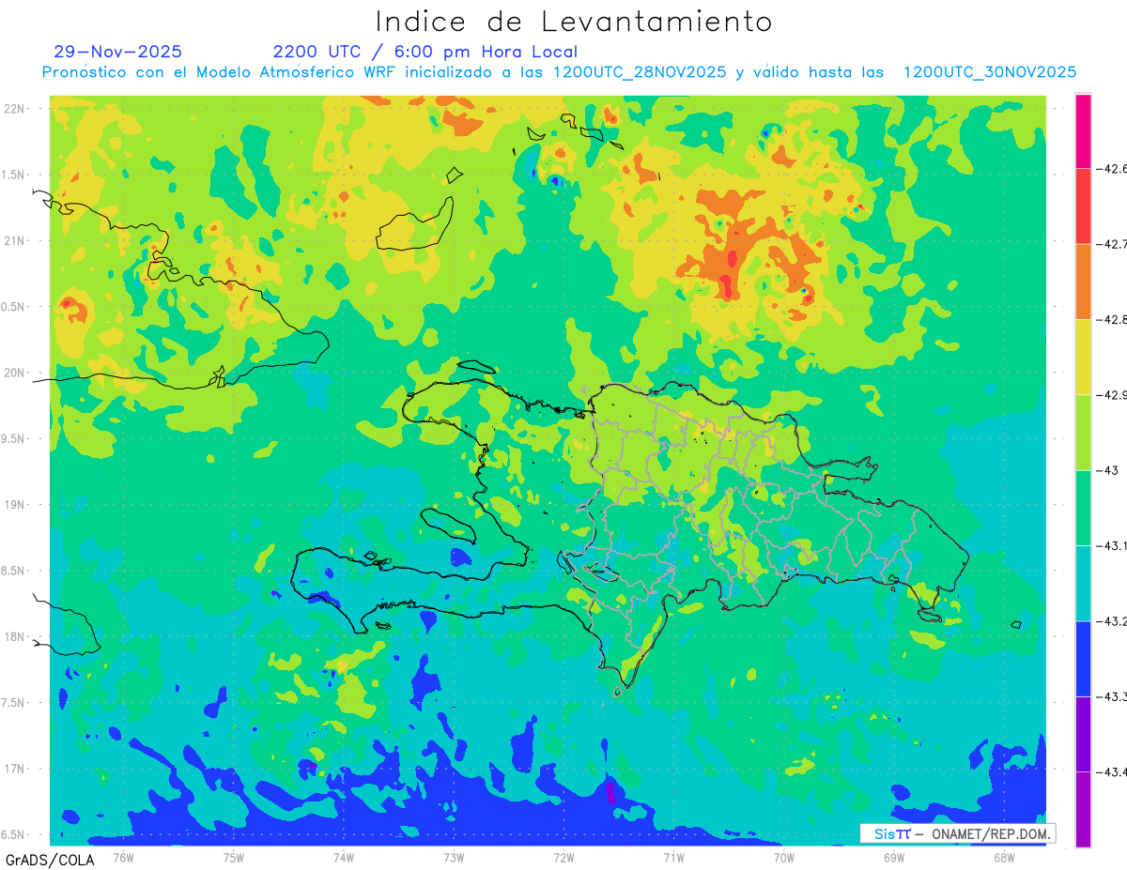
Task: Click the 17N latitude label
Action: (15, 769)
